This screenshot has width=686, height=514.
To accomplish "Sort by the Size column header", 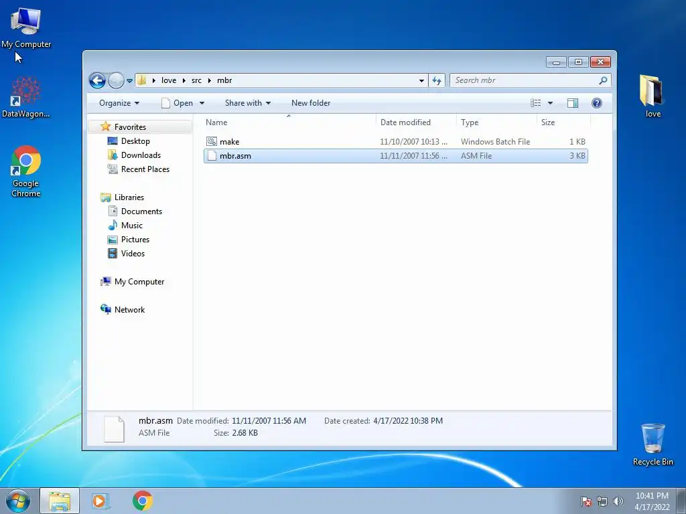I will (x=563, y=122).
